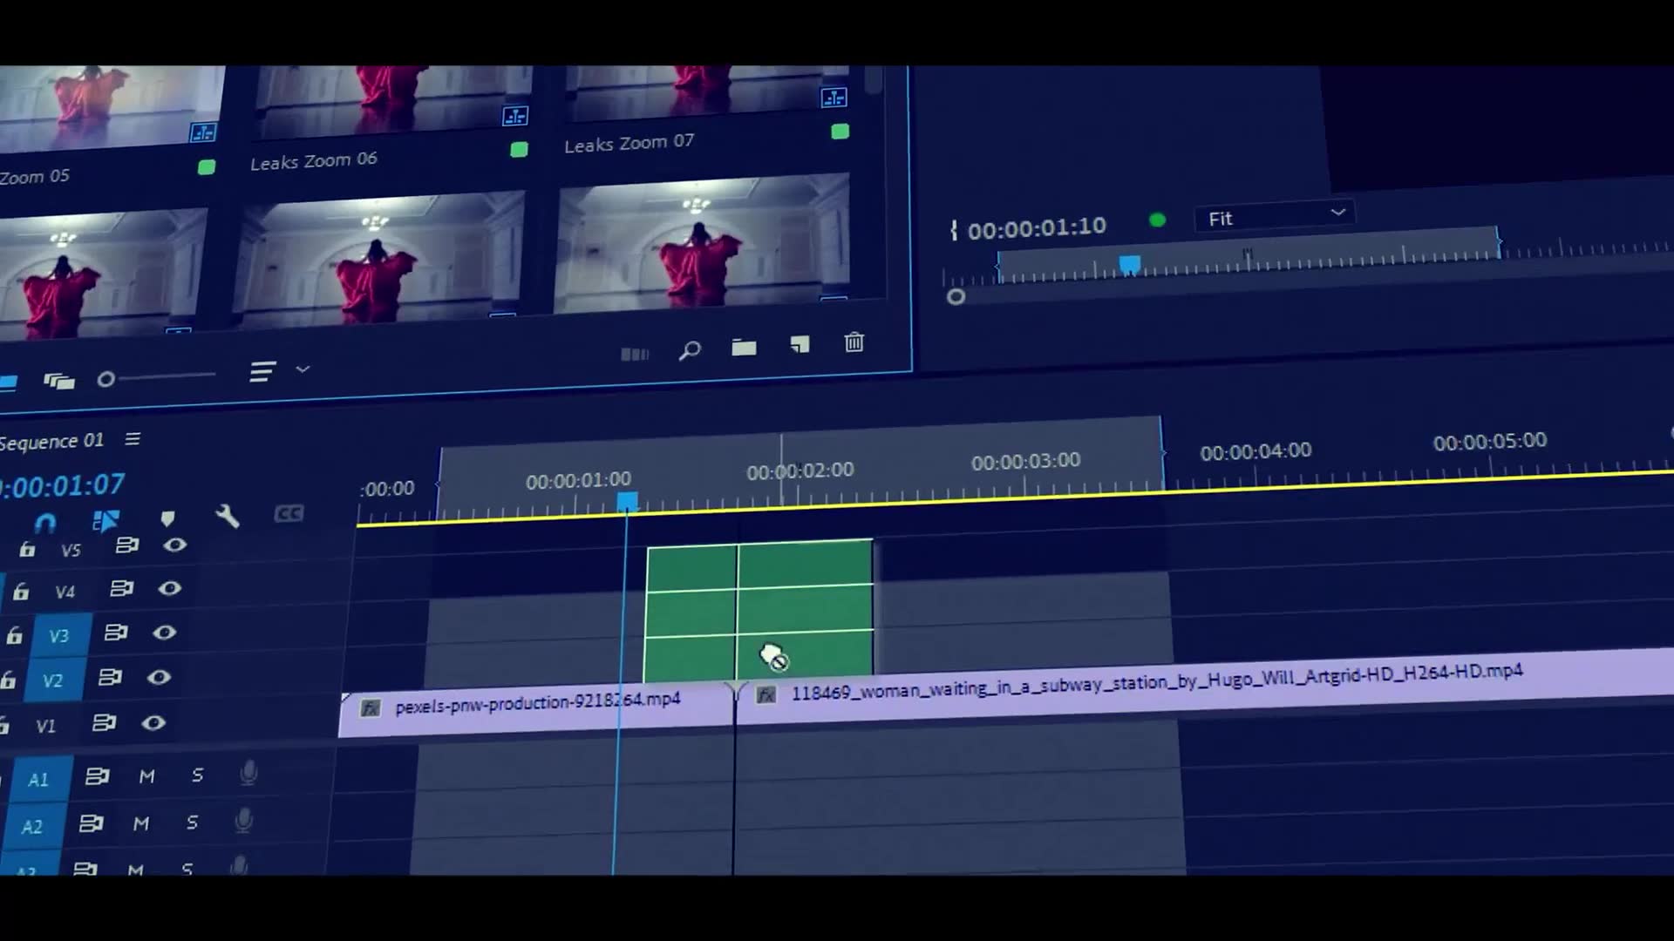The image size is (1674, 941).
Task: Click the green transition clip block
Action: [x=759, y=610]
